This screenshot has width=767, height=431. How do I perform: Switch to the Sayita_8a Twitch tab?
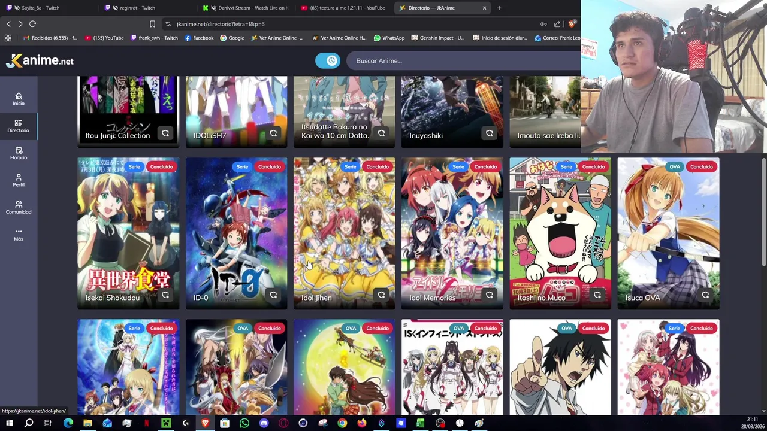point(48,8)
